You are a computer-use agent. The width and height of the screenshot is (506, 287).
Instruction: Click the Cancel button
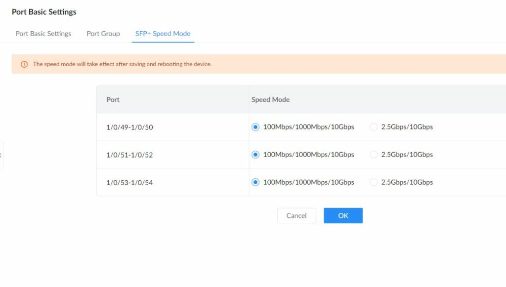point(296,215)
